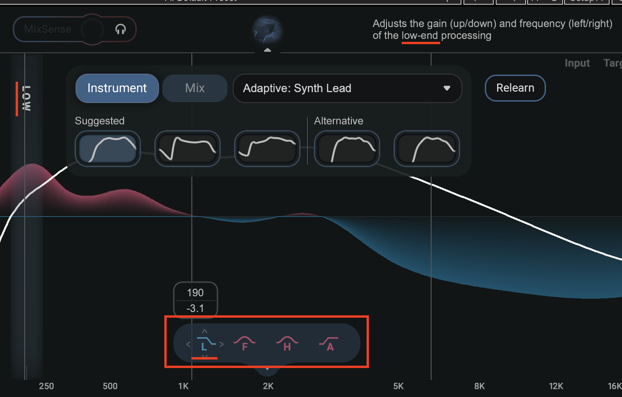The width and height of the screenshot is (622, 397).
Task: Open the Adaptive: Synth Lead dropdown
Action: (347, 88)
